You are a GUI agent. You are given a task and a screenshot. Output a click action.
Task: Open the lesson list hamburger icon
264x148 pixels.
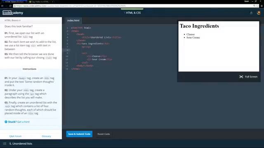coord(5,143)
